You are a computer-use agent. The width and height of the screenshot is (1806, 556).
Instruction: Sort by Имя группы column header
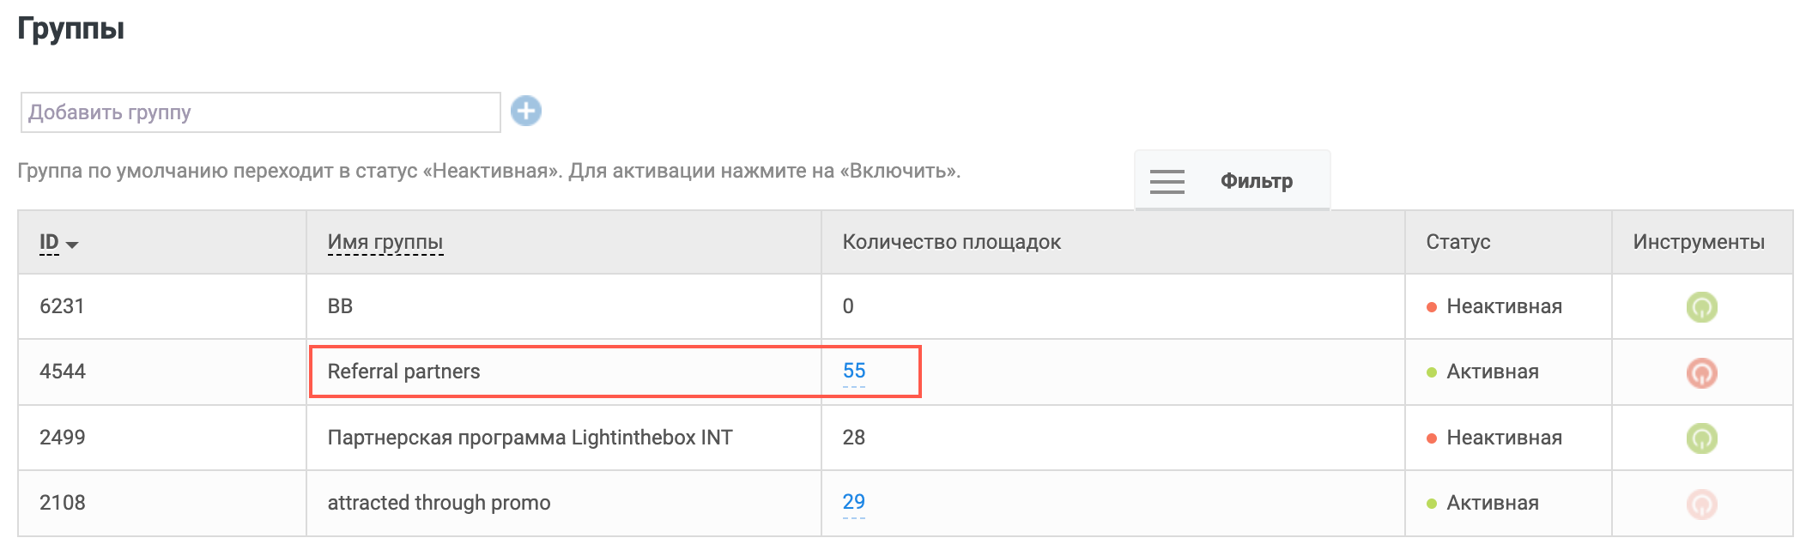(x=385, y=243)
